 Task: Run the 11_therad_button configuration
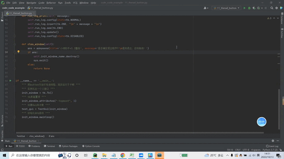[x=244, y=8]
